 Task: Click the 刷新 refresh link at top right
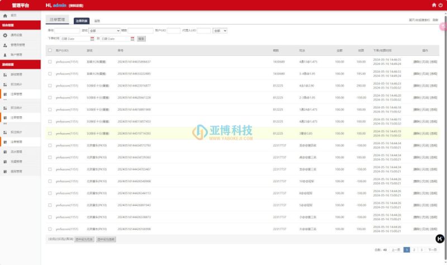435,20
